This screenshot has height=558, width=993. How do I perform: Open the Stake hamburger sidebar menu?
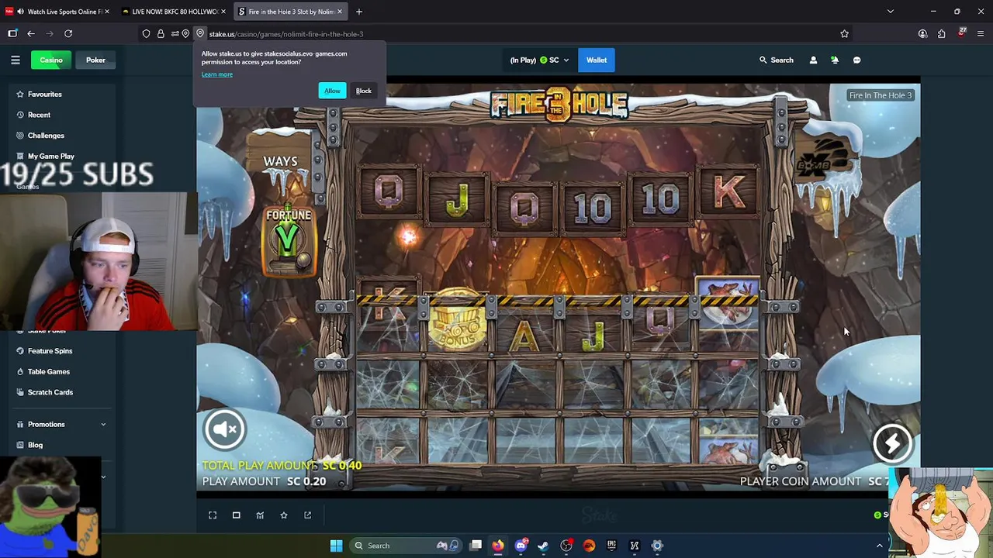click(15, 60)
